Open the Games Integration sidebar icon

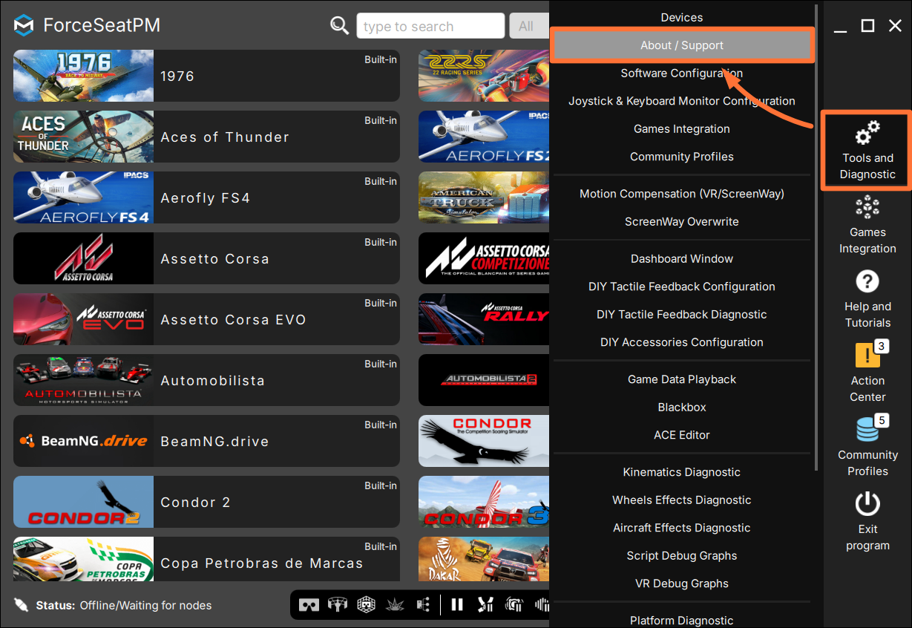[x=867, y=207]
